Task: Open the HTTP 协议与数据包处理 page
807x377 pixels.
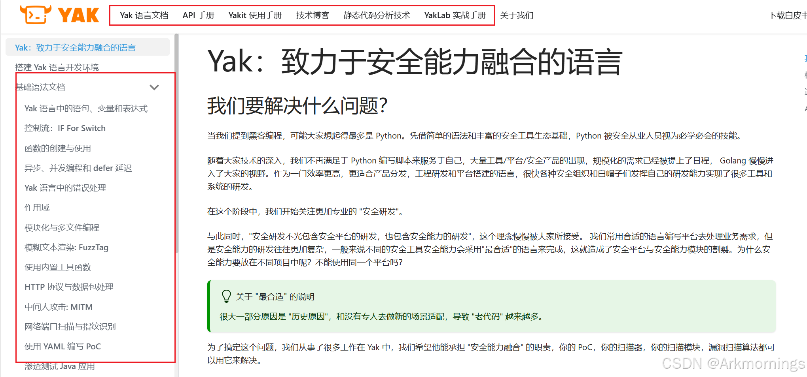Action: 68,287
